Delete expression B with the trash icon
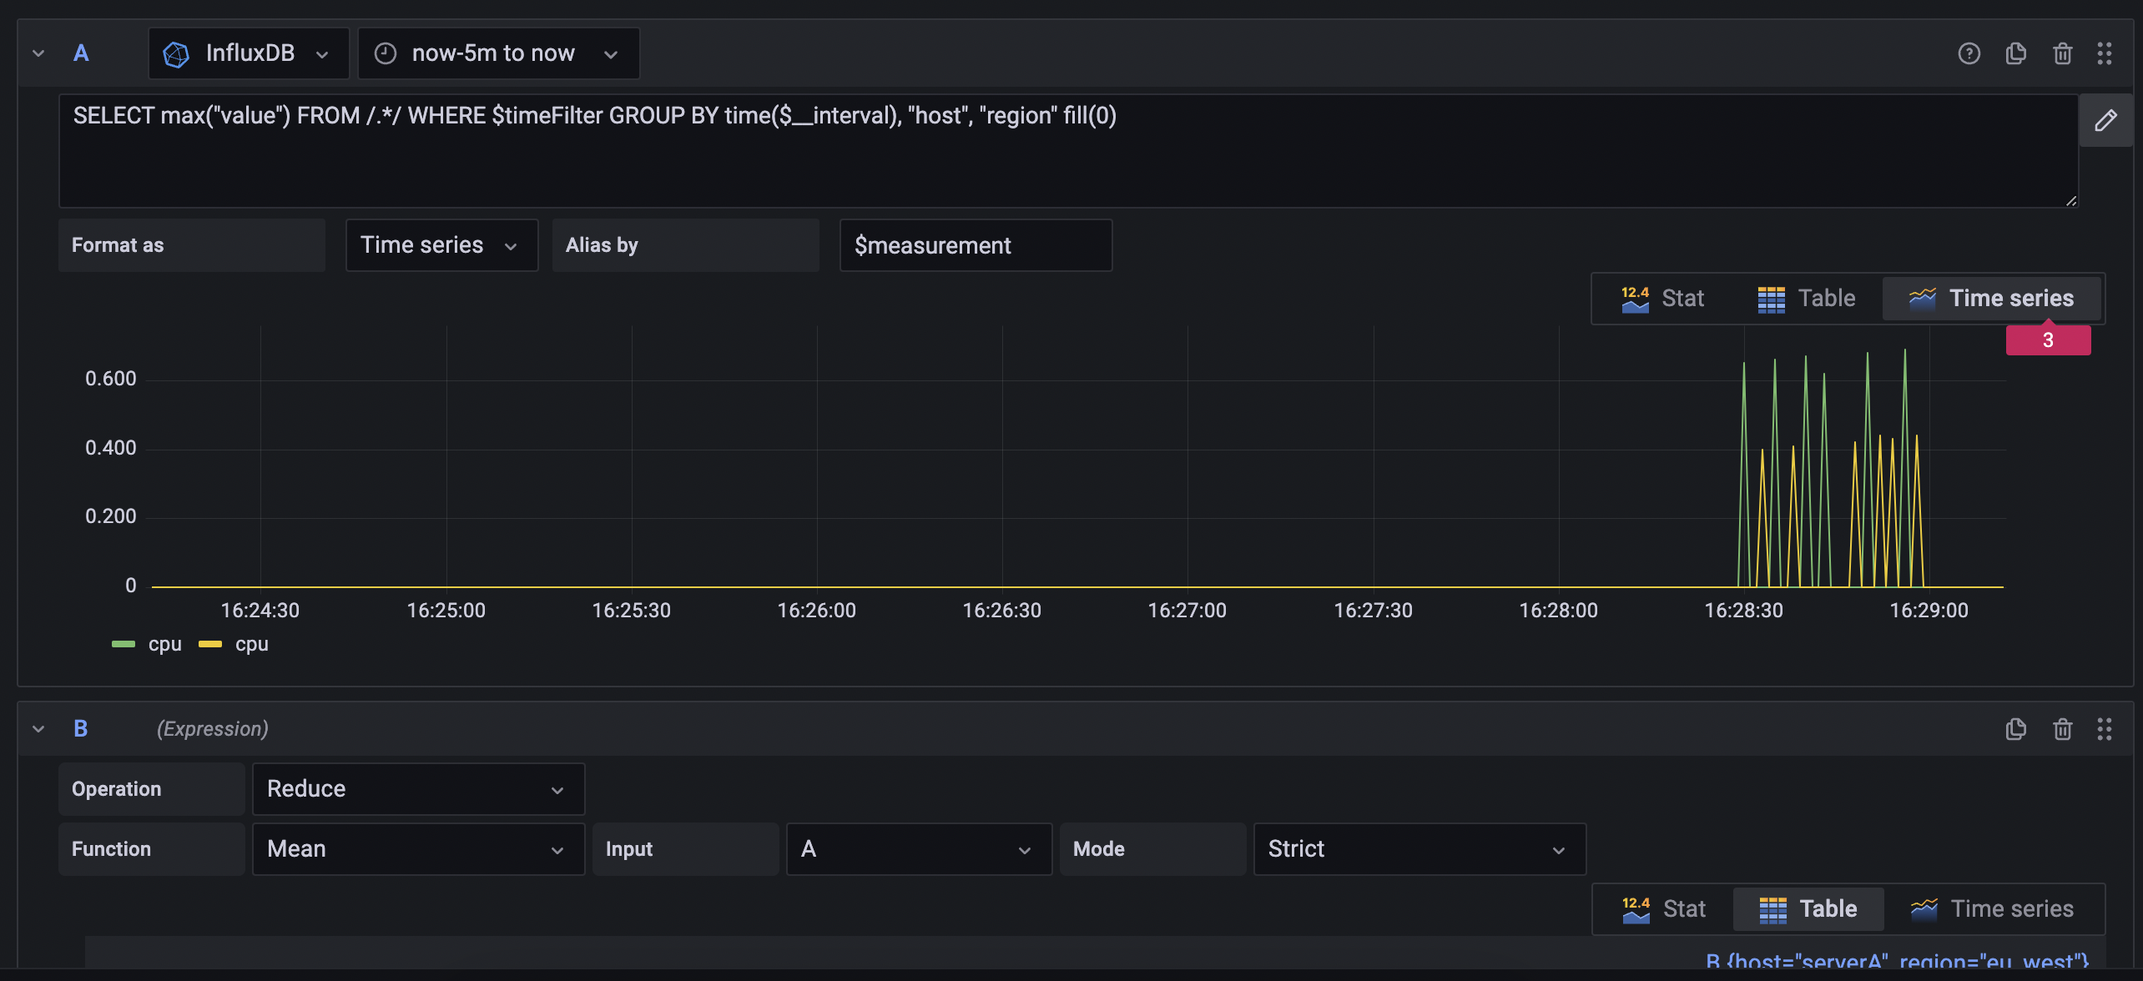The width and height of the screenshot is (2143, 981). pyautogui.click(x=2062, y=728)
